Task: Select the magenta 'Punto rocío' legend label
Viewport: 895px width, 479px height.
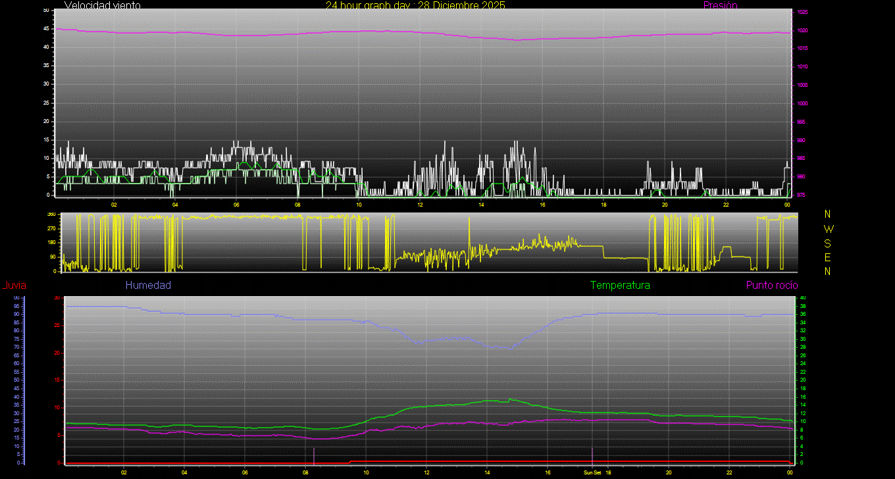Action: click(x=771, y=286)
